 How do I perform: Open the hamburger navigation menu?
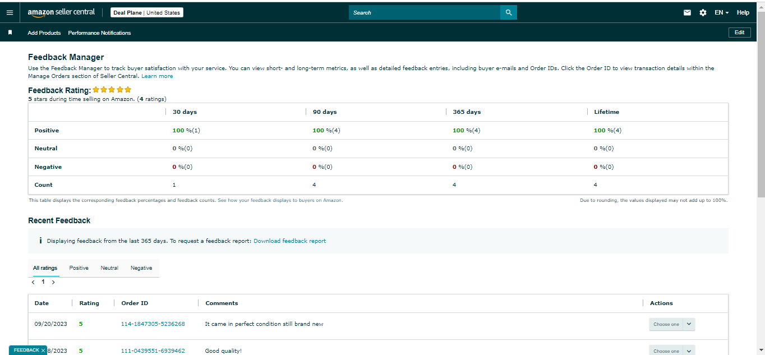pos(10,12)
